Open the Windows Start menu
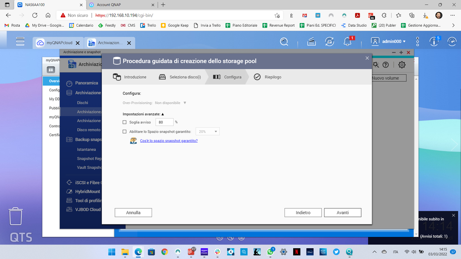Screen dimensions: 461x259 [x=112, y=252]
